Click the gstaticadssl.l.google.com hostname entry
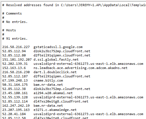 (x=58, y=47)
